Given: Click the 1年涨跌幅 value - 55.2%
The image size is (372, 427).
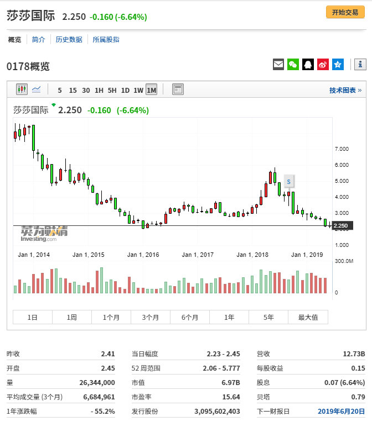Looking at the screenshot, I should [x=103, y=411].
